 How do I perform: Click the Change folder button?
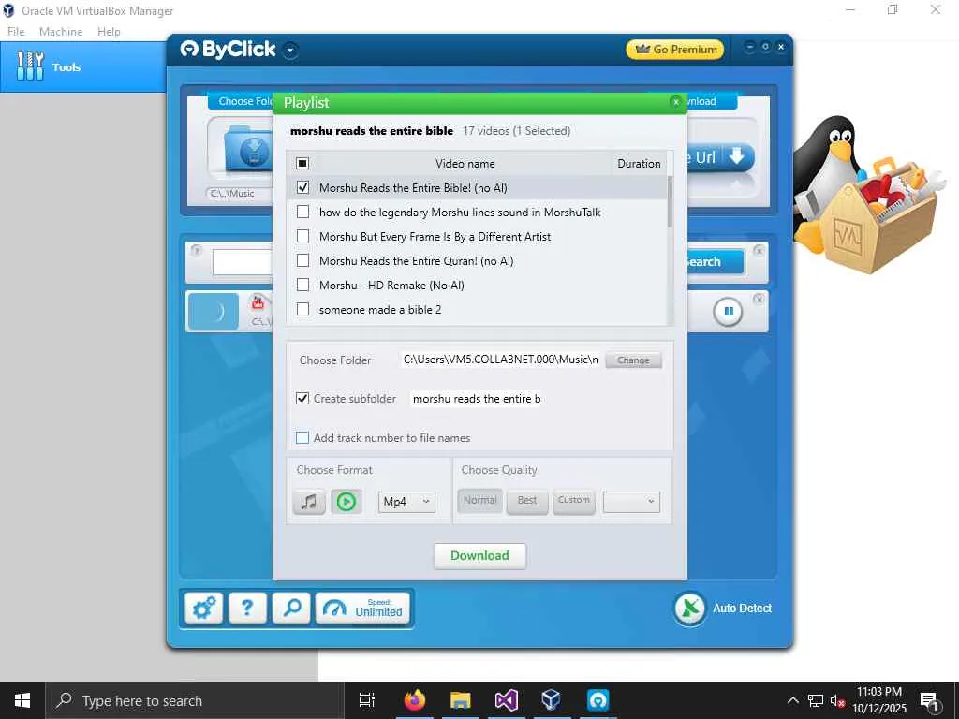[x=633, y=360]
